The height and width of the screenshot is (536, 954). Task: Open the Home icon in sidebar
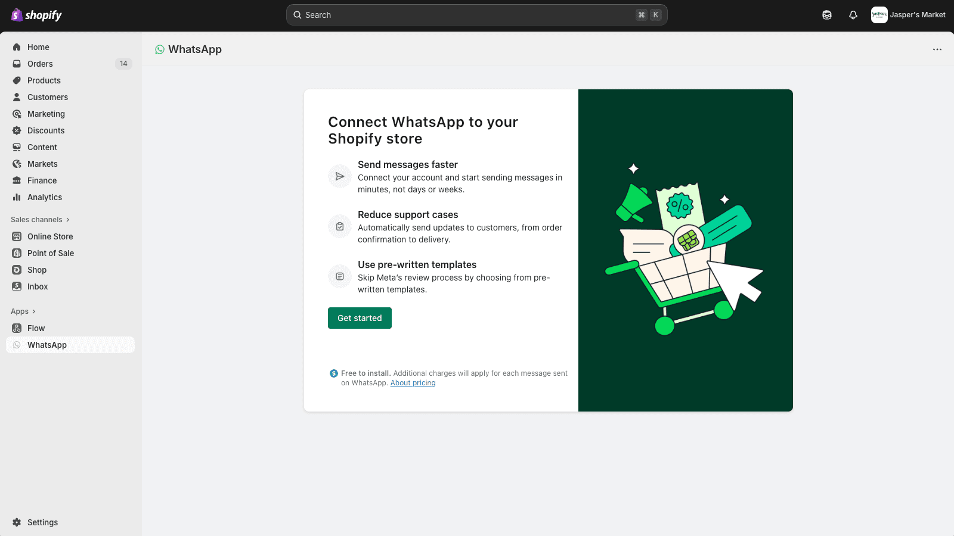coord(18,47)
